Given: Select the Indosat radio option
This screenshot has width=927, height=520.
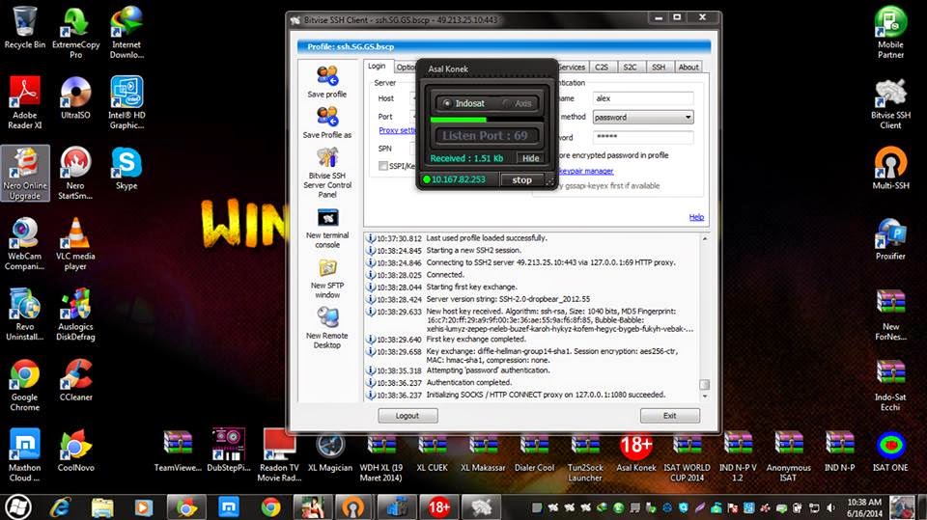Looking at the screenshot, I should click(x=463, y=103).
